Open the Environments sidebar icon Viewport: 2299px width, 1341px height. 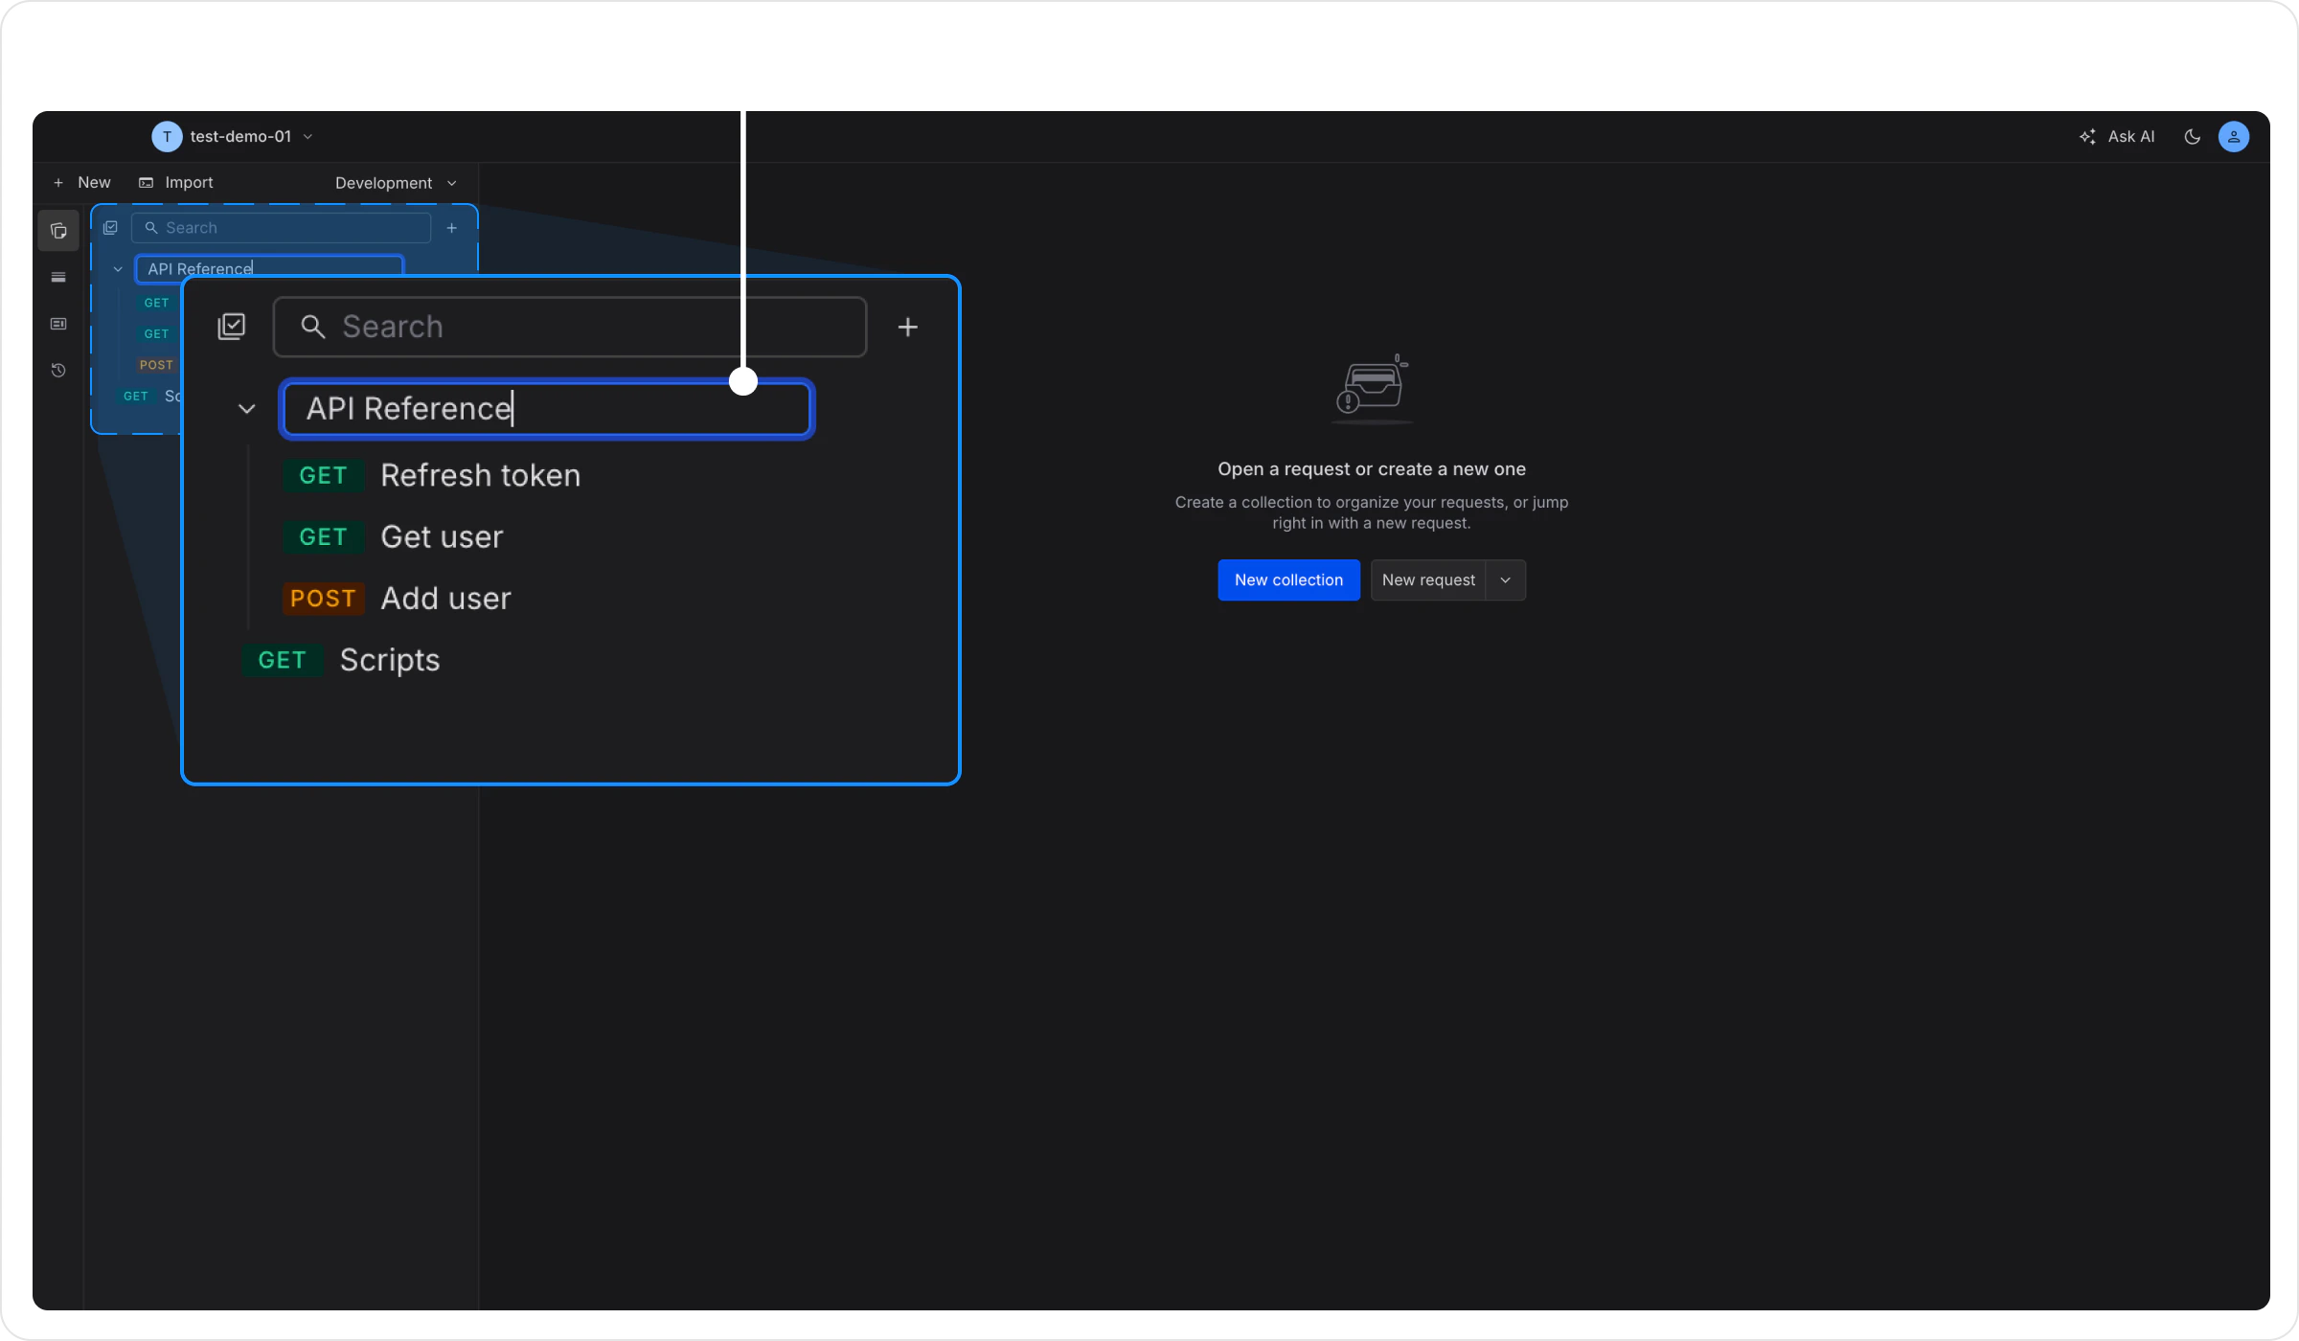pyautogui.click(x=58, y=278)
